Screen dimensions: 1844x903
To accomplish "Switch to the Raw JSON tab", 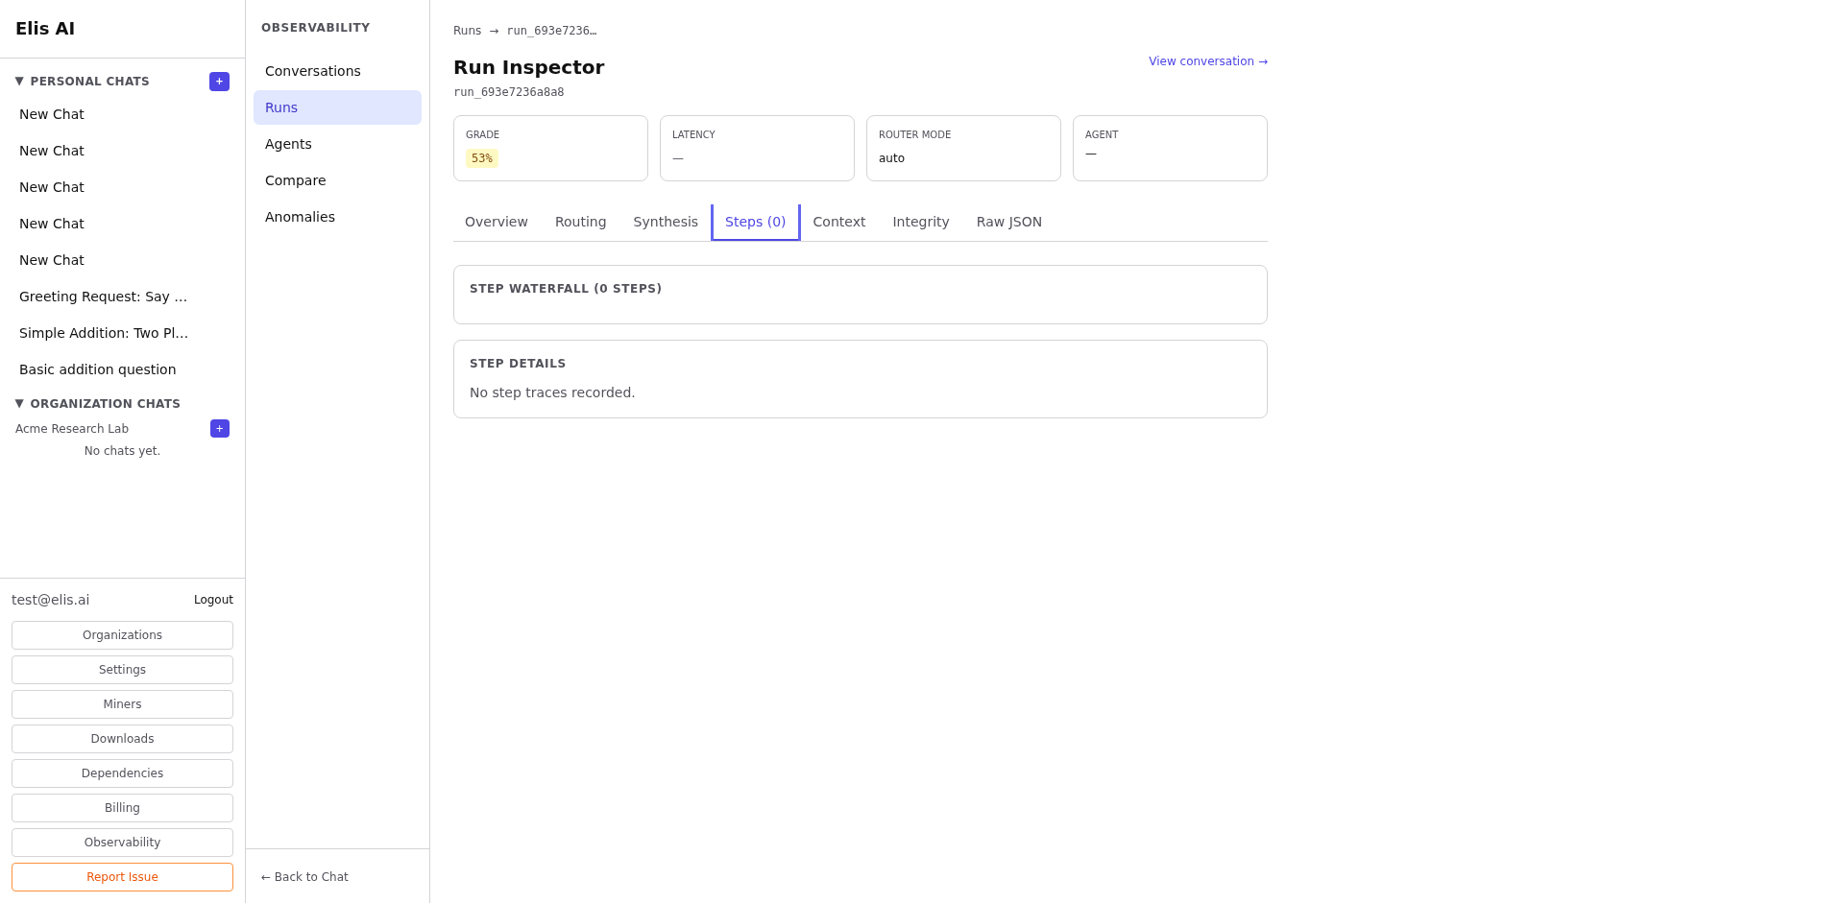I will pyautogui.click(x=1008, y=222).
